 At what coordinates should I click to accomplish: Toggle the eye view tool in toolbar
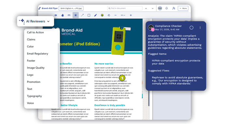pos(56,15)
